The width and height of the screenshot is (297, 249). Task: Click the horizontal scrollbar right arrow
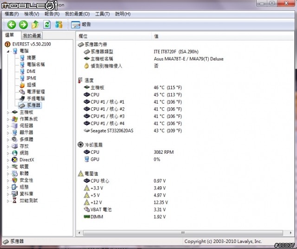tap(291, 233)
